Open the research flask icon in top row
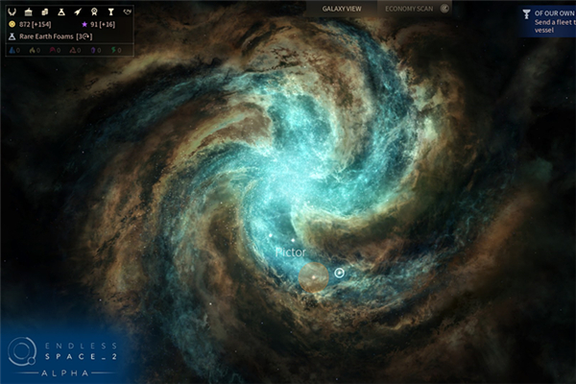This screenshot has width=576, height=384. point(61,12)
